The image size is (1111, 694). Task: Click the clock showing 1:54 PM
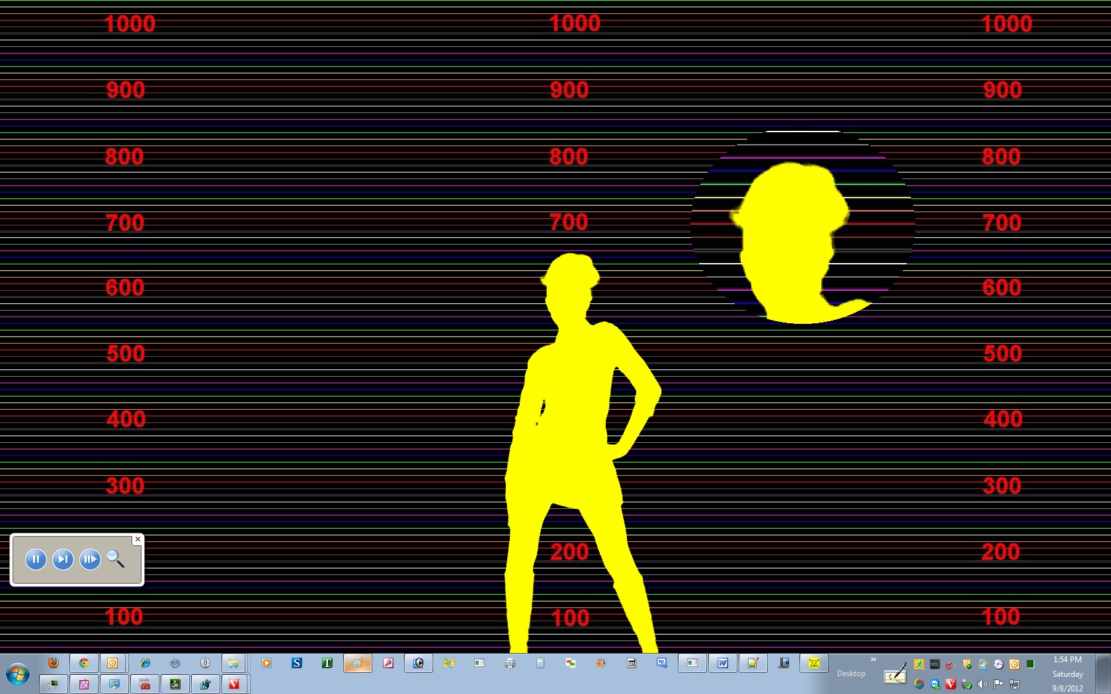point(1067,660)
